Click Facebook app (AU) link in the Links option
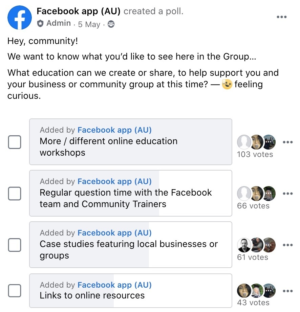 [x=114, y=285]
